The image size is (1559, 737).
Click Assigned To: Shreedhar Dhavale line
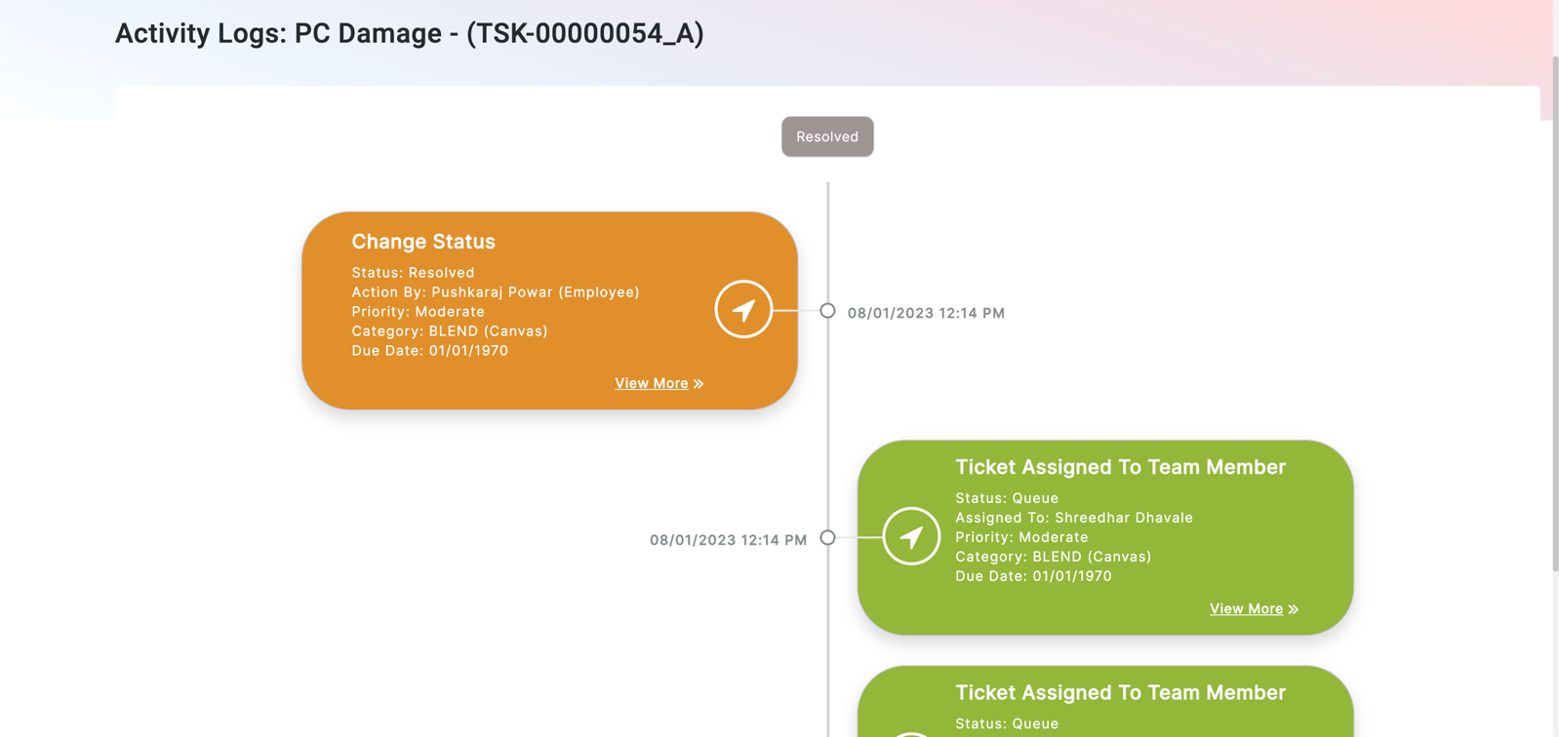pos(1073,518)
